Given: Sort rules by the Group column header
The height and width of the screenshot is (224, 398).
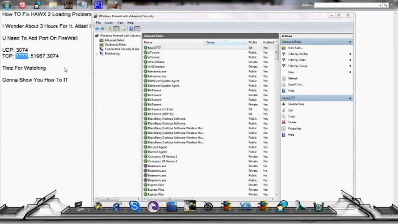Looking at the screenshot, I should (226, 42).
